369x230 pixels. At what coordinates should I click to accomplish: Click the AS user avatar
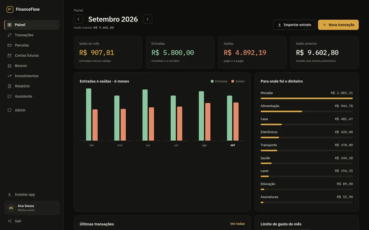pos(11,208)
